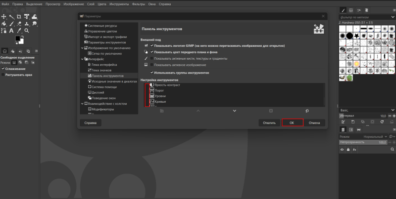Screen dimensions: 396x199
Task: Open the Слой menu
Action: coord(91,4)
